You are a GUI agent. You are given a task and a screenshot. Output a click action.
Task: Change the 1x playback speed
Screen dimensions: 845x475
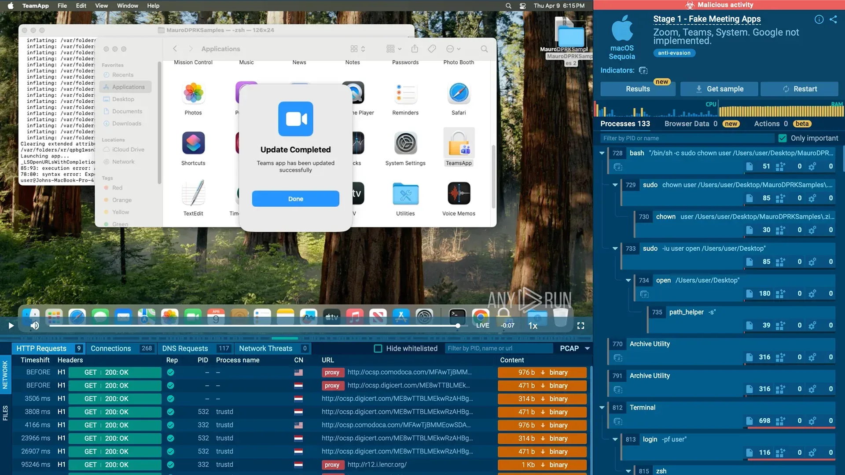click(533, 325)
